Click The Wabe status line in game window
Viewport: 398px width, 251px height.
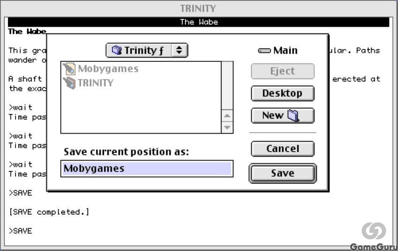point(198,22)
